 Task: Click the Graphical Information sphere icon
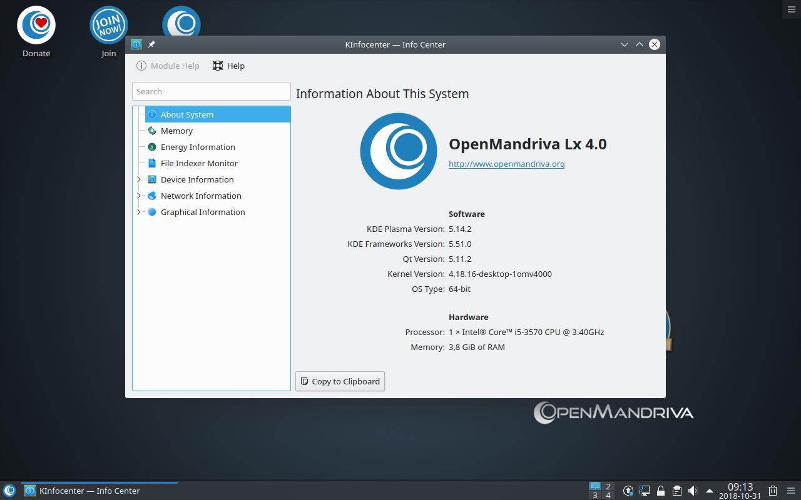151,212
